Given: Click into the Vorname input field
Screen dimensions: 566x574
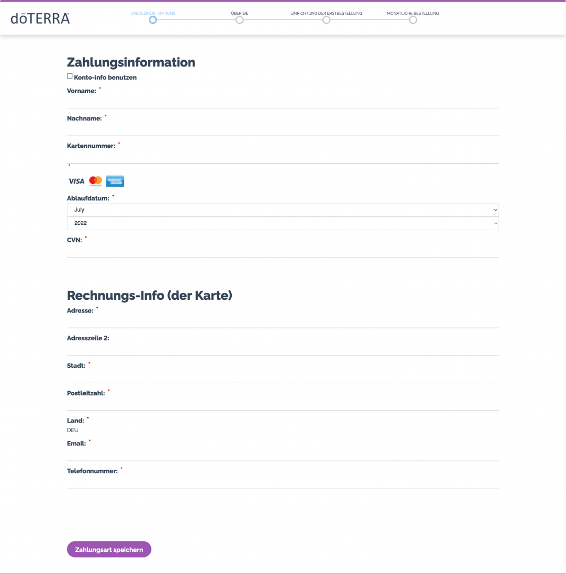Looking at the screenshot, I should point(283,102).
